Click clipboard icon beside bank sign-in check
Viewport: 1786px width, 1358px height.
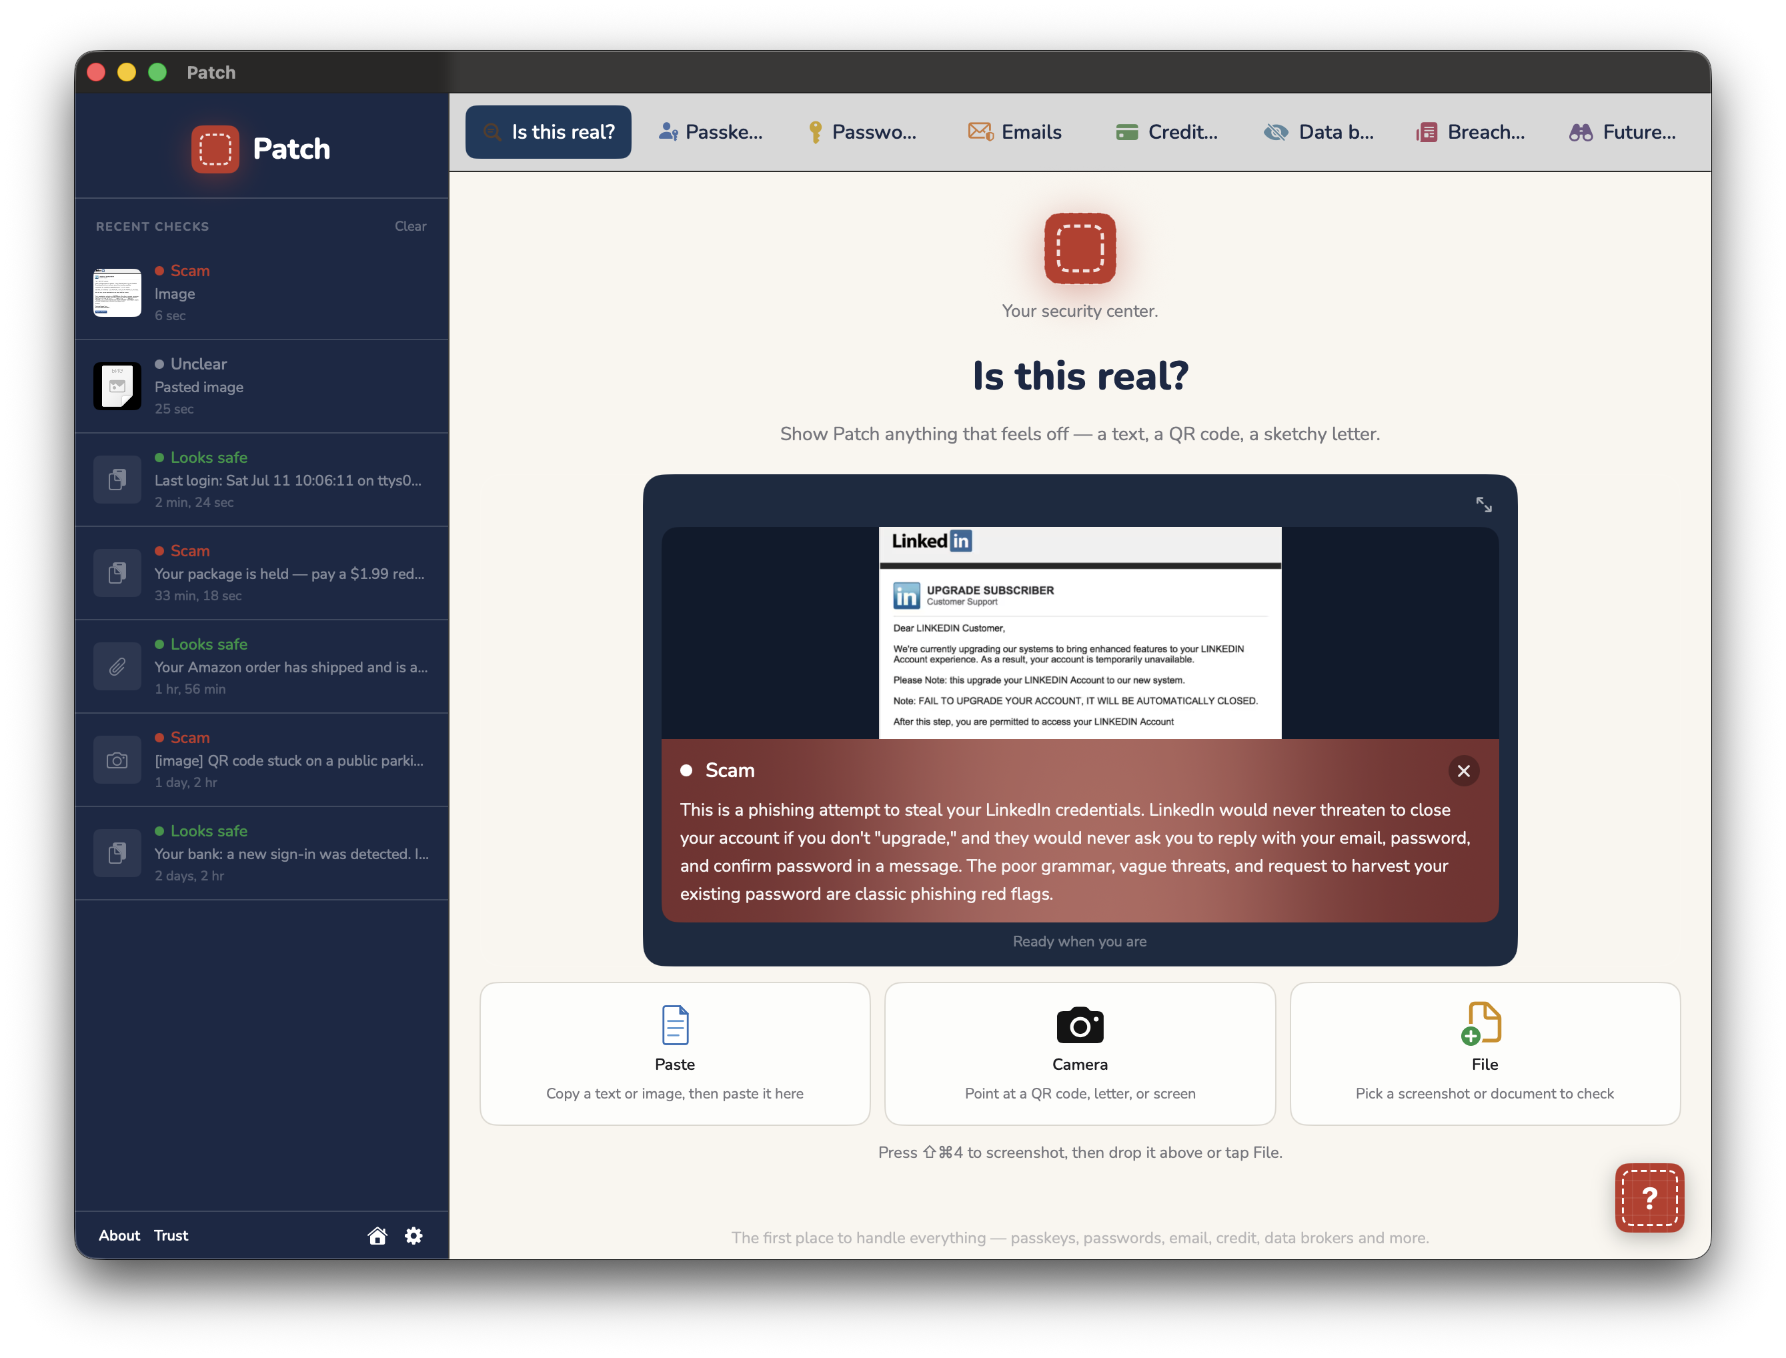[x=117, y=853]
